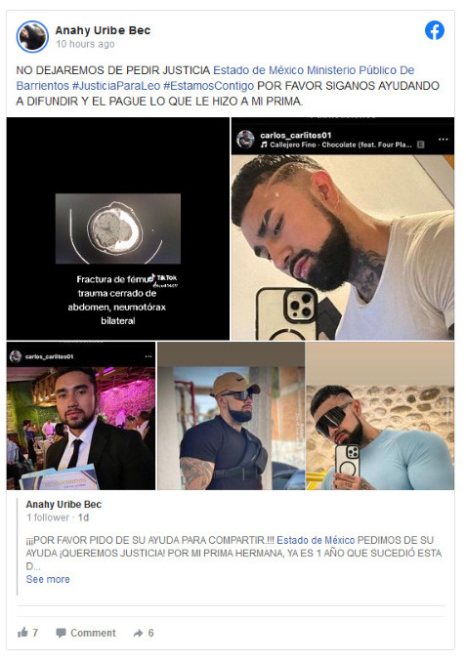
Task: Open photo of man in tan cap
Action: pos(232,416)
